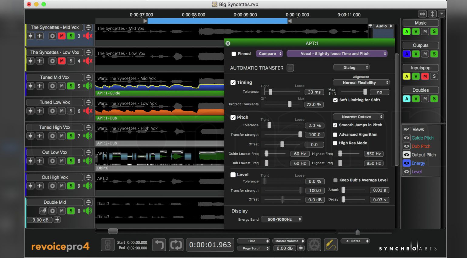467x258 pixels.
Task: Open settings gear on The Syncettes - Mid Vox track
Action: 52,36
